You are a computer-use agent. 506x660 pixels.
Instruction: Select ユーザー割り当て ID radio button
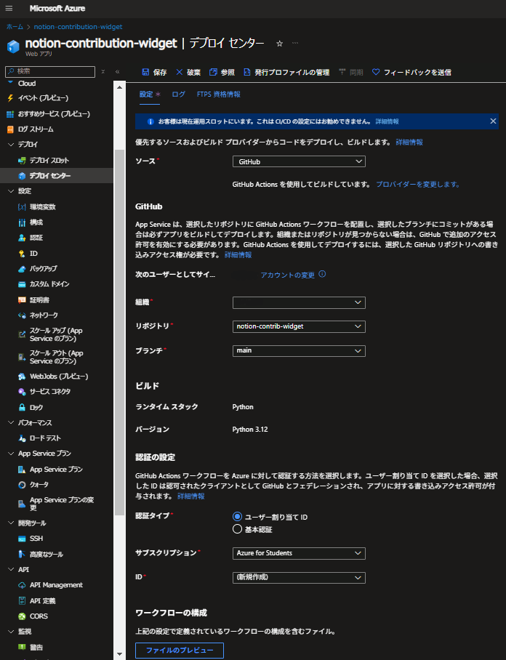(x=237, y=517)
